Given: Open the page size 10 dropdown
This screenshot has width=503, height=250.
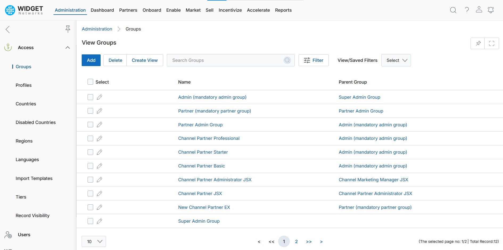Looking at the screenshot, I should click(x=94, y=242).
